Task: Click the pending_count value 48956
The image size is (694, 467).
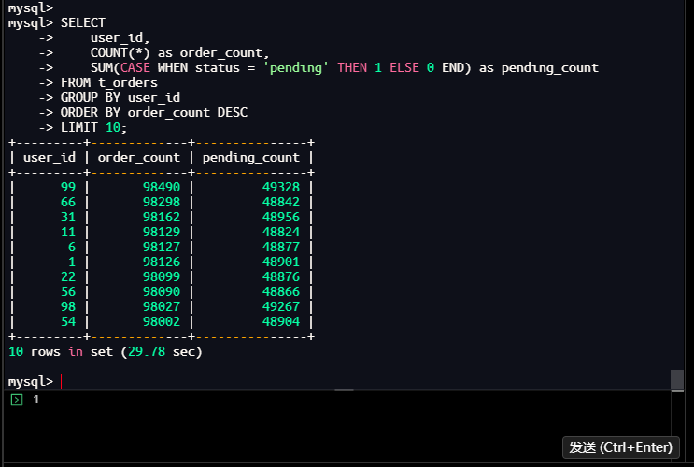Action: coord(281,218)
